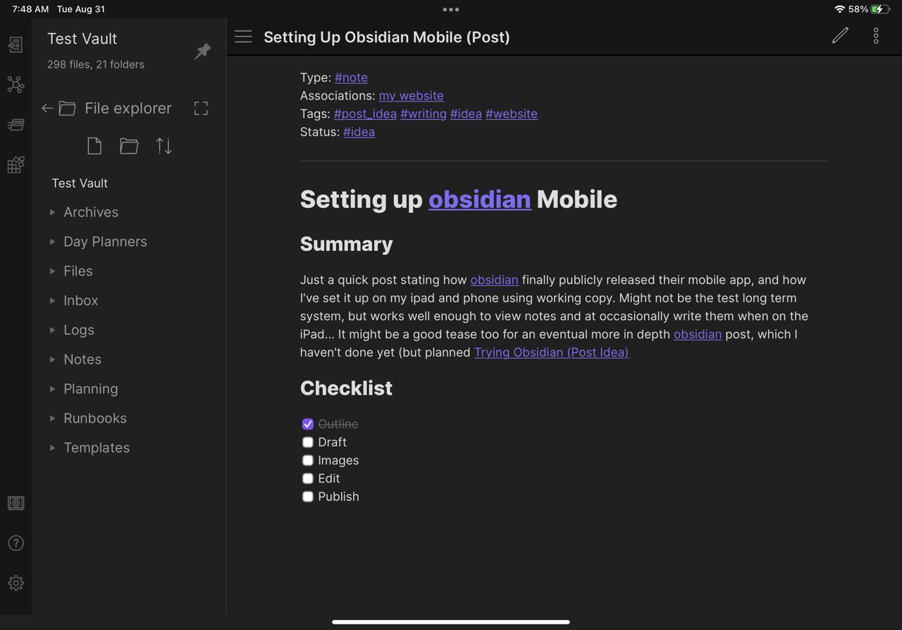The width and height of the screenshot is (902, 630).
Task: Uncheck the Outline checklist item
Action: click(x=308, y=424)
